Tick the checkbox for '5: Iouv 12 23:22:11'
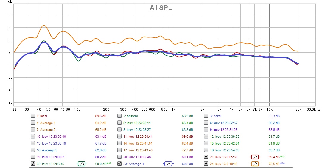Screen dimensions: 322x168 119,123
